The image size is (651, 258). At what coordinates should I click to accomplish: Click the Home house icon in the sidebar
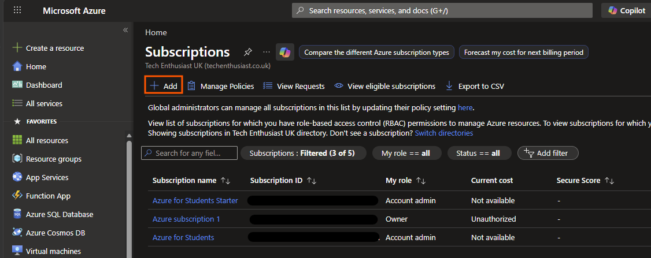tap(17, 66)
